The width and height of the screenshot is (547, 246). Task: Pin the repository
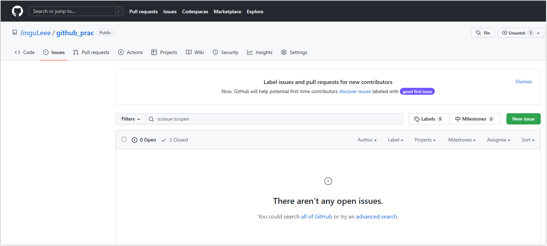[483, 33]
